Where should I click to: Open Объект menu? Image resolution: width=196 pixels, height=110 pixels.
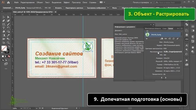[x=40, y=2]
